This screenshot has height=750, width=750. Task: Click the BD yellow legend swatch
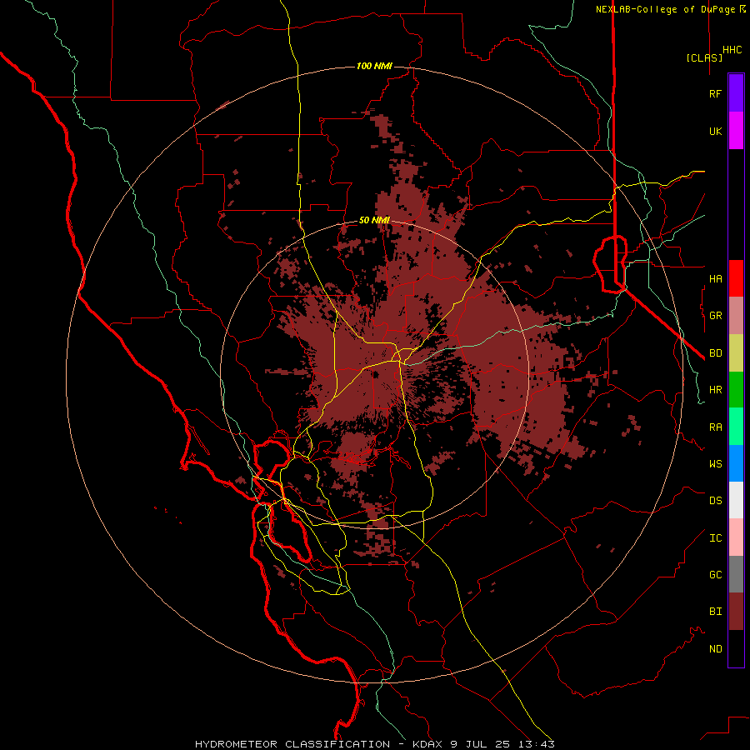(x=736, y=353)
